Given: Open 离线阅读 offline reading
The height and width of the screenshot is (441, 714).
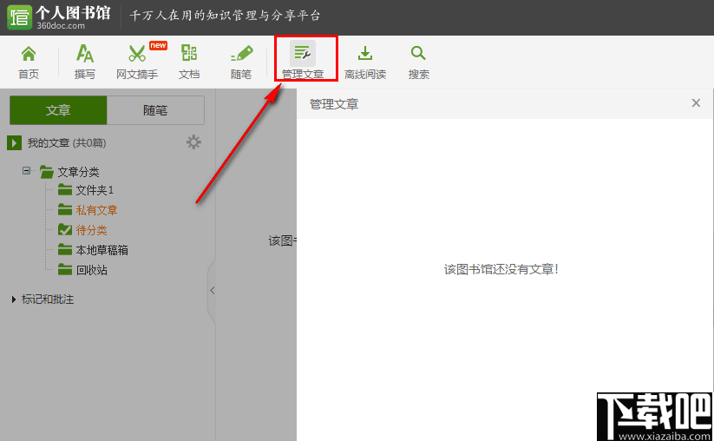Looking at the screenshot, I should point(365,62).
